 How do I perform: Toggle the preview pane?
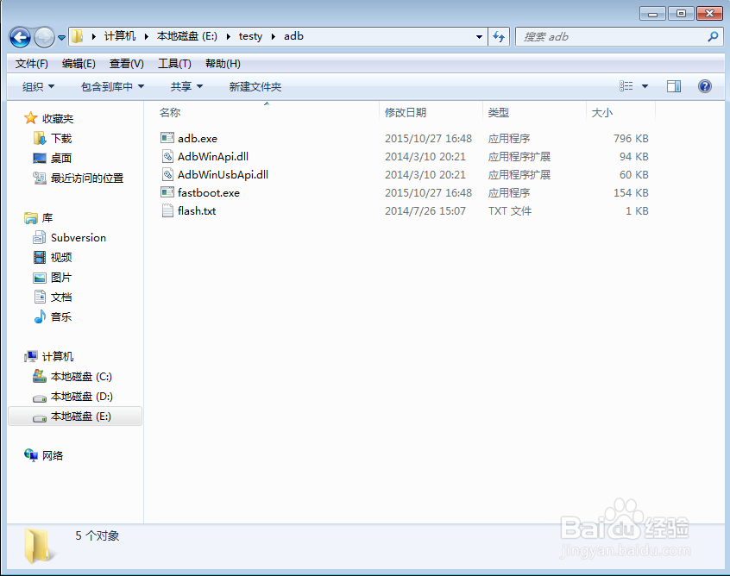[x=673, y=86]
